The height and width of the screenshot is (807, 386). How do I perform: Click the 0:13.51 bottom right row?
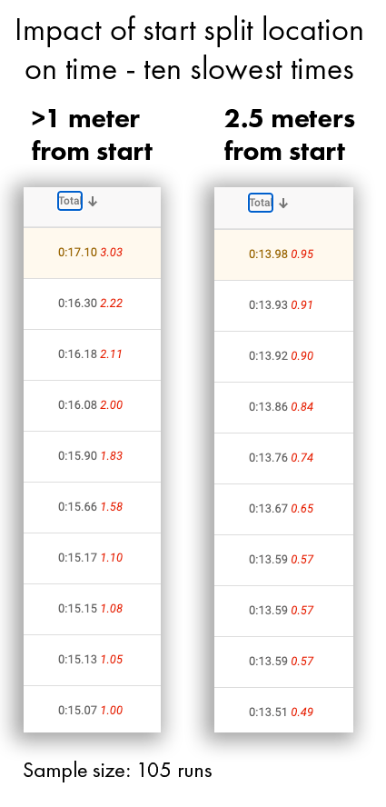(283, 711)
